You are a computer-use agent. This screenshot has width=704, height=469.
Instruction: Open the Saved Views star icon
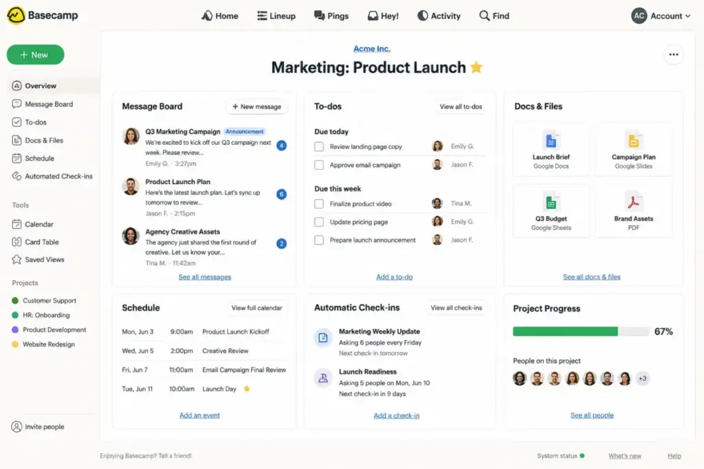16,260
